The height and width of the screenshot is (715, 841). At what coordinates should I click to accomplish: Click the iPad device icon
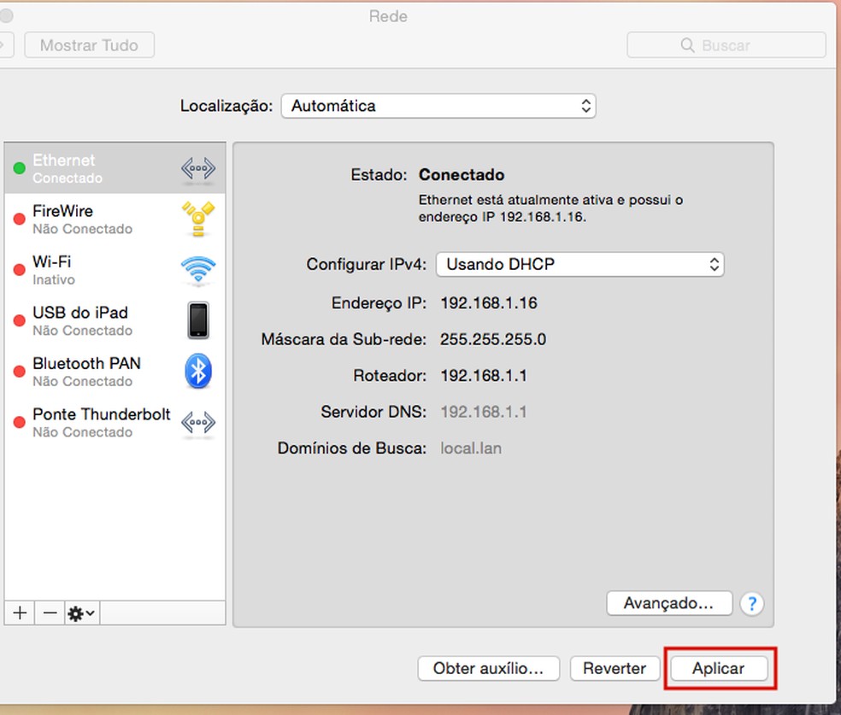coord(198,320)
